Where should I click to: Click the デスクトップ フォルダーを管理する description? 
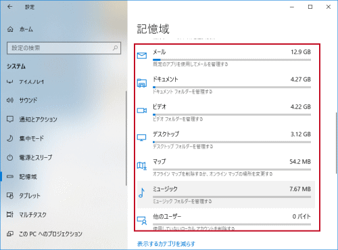pyautogui.click(x=183, y=146)
